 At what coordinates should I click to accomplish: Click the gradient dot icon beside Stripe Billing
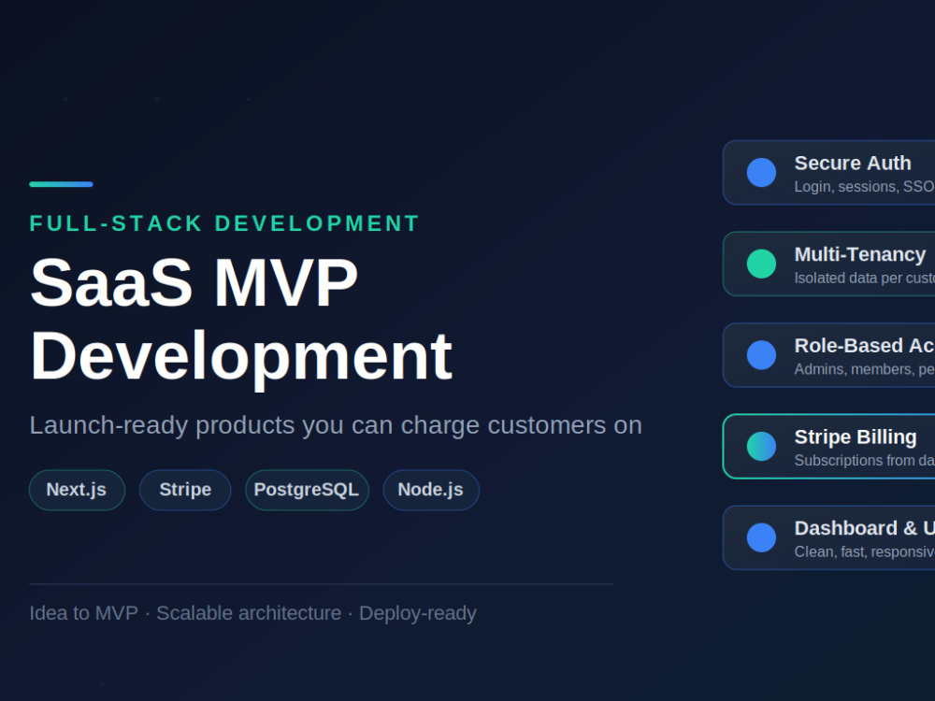point(761,446)
